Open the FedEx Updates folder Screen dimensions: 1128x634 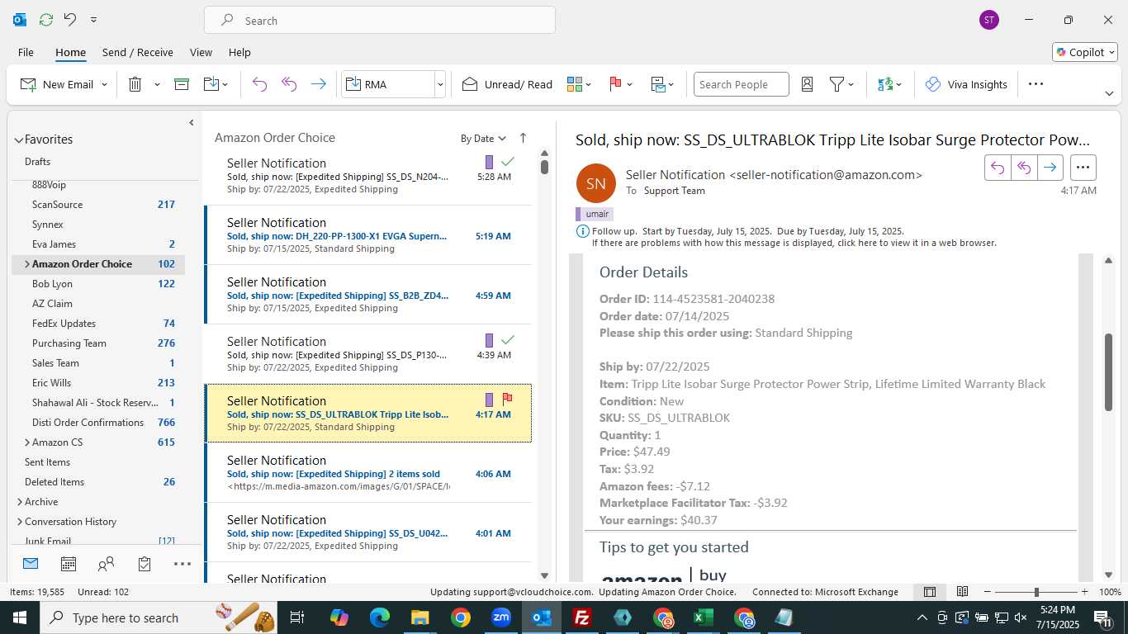pyautogui.click(x=98, y=324)
